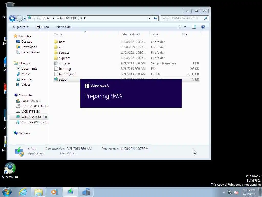
Task: Open the Videos library
Action: 26,85
